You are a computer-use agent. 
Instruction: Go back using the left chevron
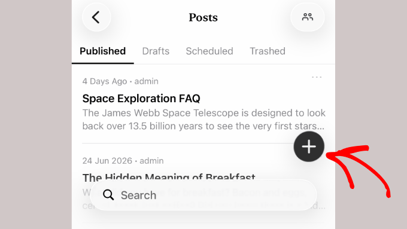[x=96, y=17]
